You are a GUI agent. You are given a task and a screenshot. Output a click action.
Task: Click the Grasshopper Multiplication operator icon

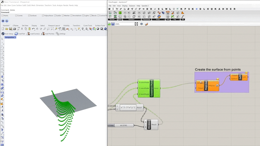point(129,13)
